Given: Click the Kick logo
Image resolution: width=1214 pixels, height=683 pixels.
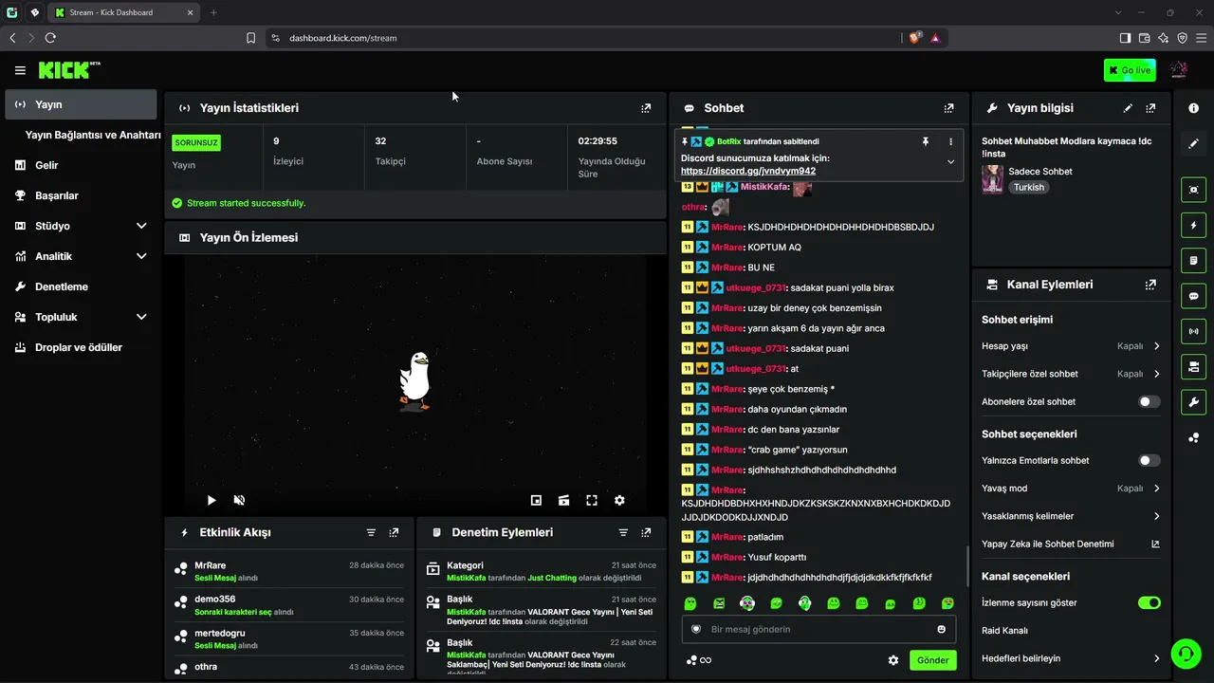Looking at the screenshot, I should pos(69,70).
